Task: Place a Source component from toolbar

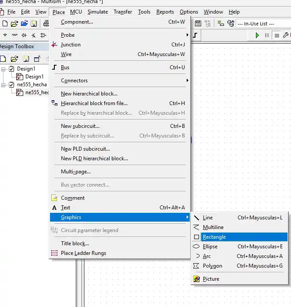Action: (5, 35)
